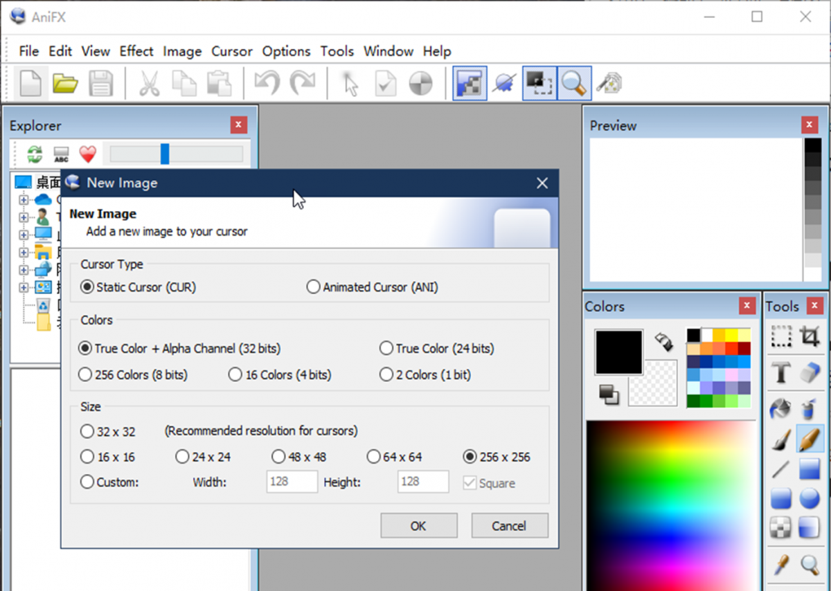The image size is (831, 591).
Task: Select the Text tool
Action: pos(781,374)
